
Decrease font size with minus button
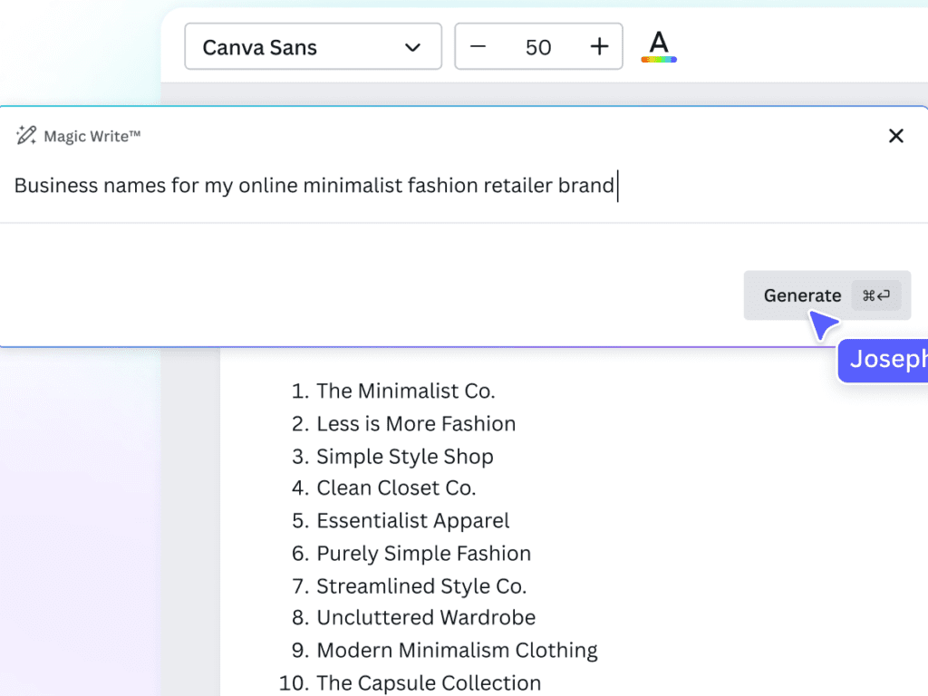[x=478, y=47]
